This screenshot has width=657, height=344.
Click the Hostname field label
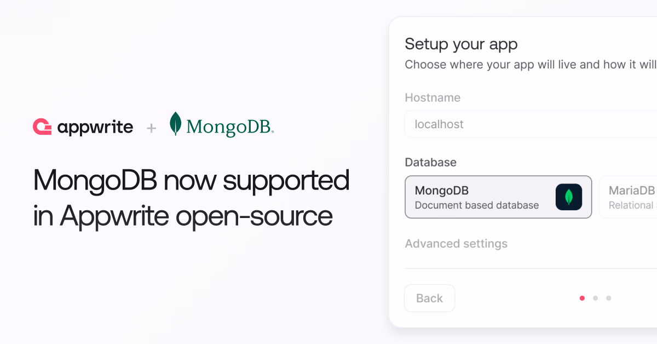[x=433, y=98]
